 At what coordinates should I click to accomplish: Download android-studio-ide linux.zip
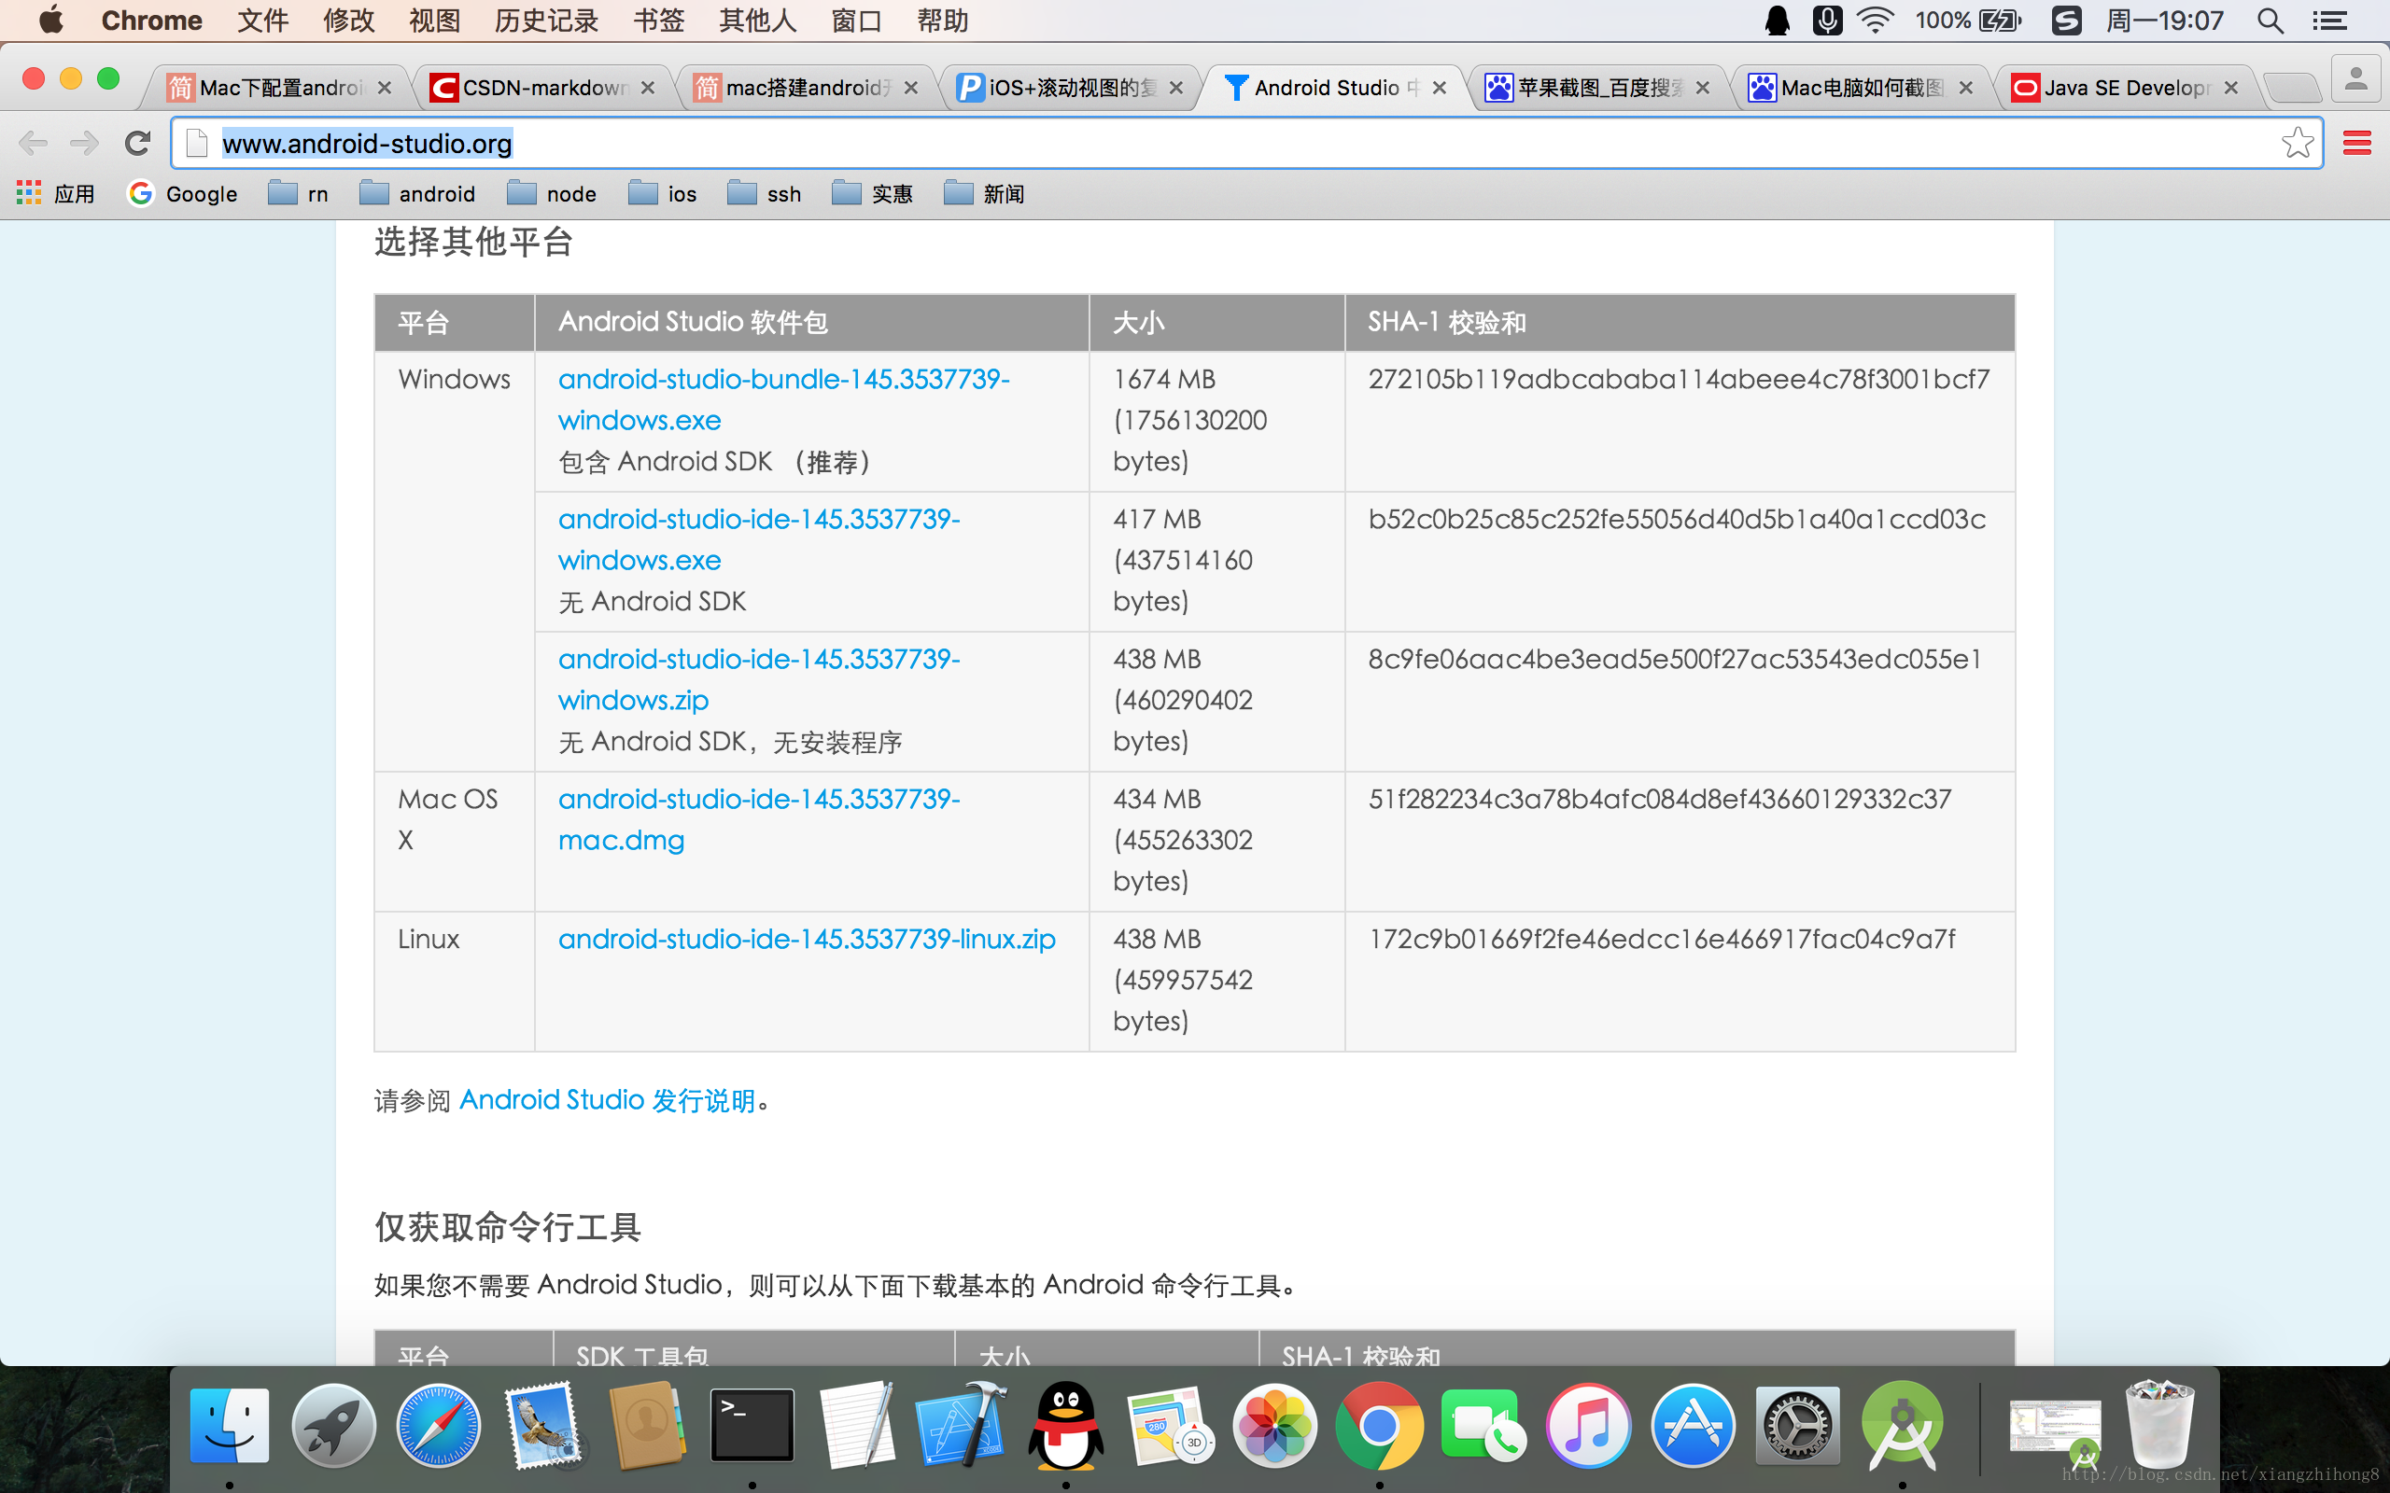coord(807,938)
